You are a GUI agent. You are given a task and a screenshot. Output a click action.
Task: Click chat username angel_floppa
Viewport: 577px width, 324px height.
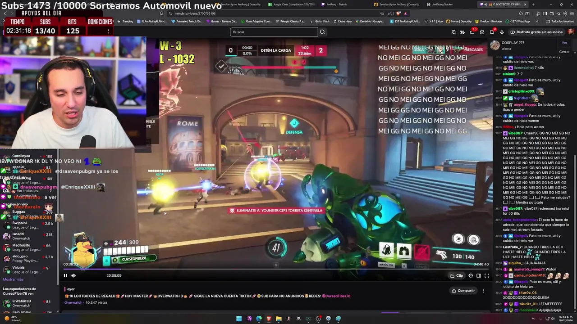pyautogui.click(x=525, y=104)
